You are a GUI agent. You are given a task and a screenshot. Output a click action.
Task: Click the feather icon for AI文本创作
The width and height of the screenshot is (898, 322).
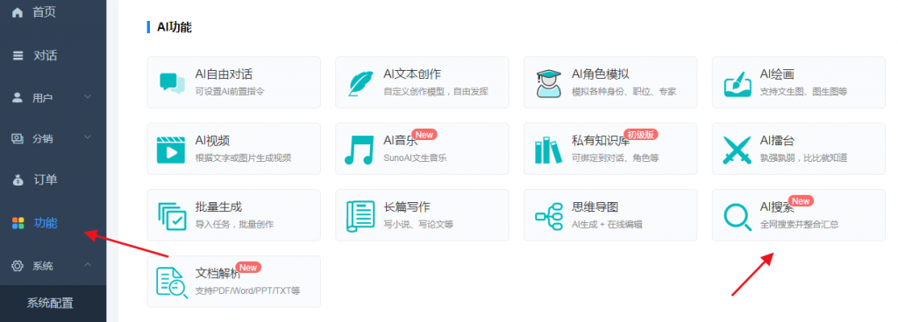[360, 83]
